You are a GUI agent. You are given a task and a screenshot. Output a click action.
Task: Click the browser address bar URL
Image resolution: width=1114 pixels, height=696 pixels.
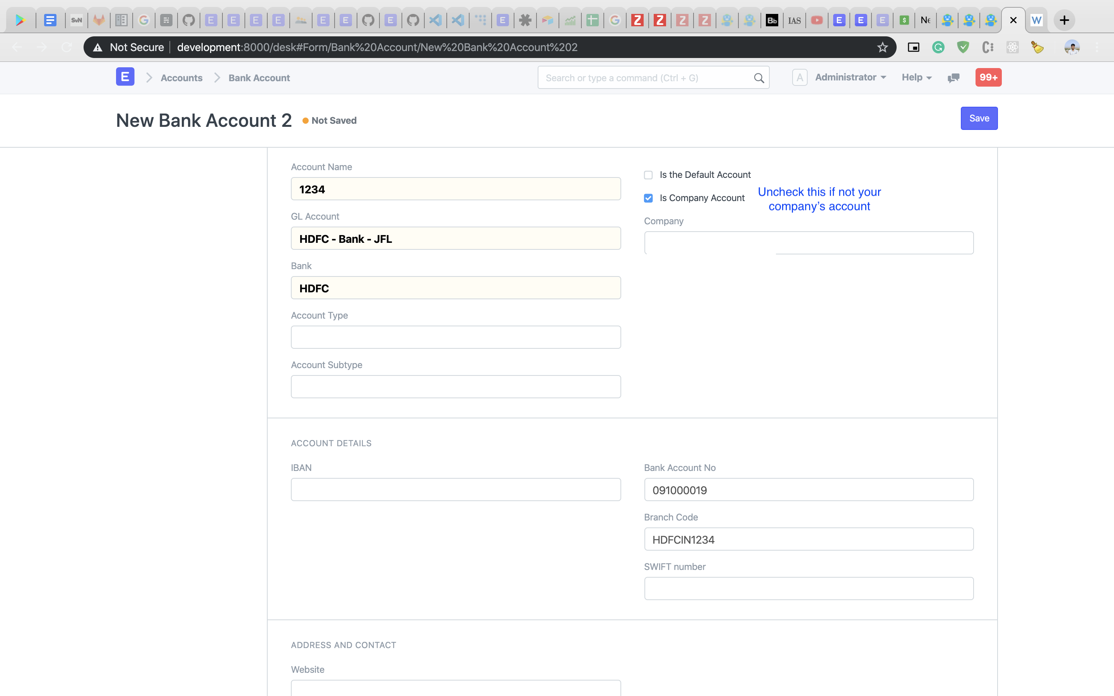[377, 47]
